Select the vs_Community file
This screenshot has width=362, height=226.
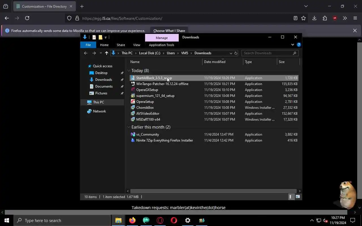pyautogui.click(x=214, y=134)
